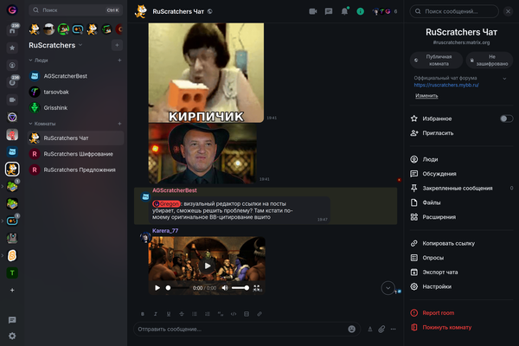This screenshot has width=519, height=346.
Task: Click the attachment paperclip icon
Action: point(381,329)
